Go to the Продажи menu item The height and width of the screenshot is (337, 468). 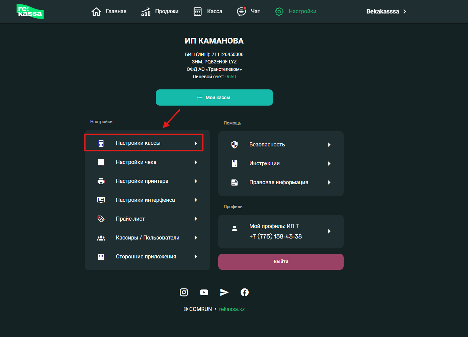tap(160, 11)
